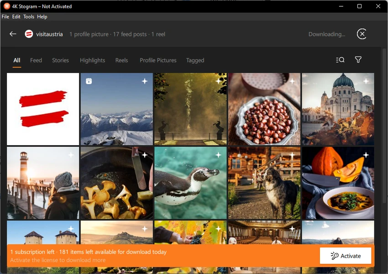Switch to the Feed tab
Viewport: 388px width, 274px height.
point(36,60)
